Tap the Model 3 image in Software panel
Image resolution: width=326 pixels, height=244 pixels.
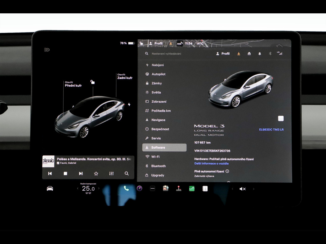coord(241,89)
